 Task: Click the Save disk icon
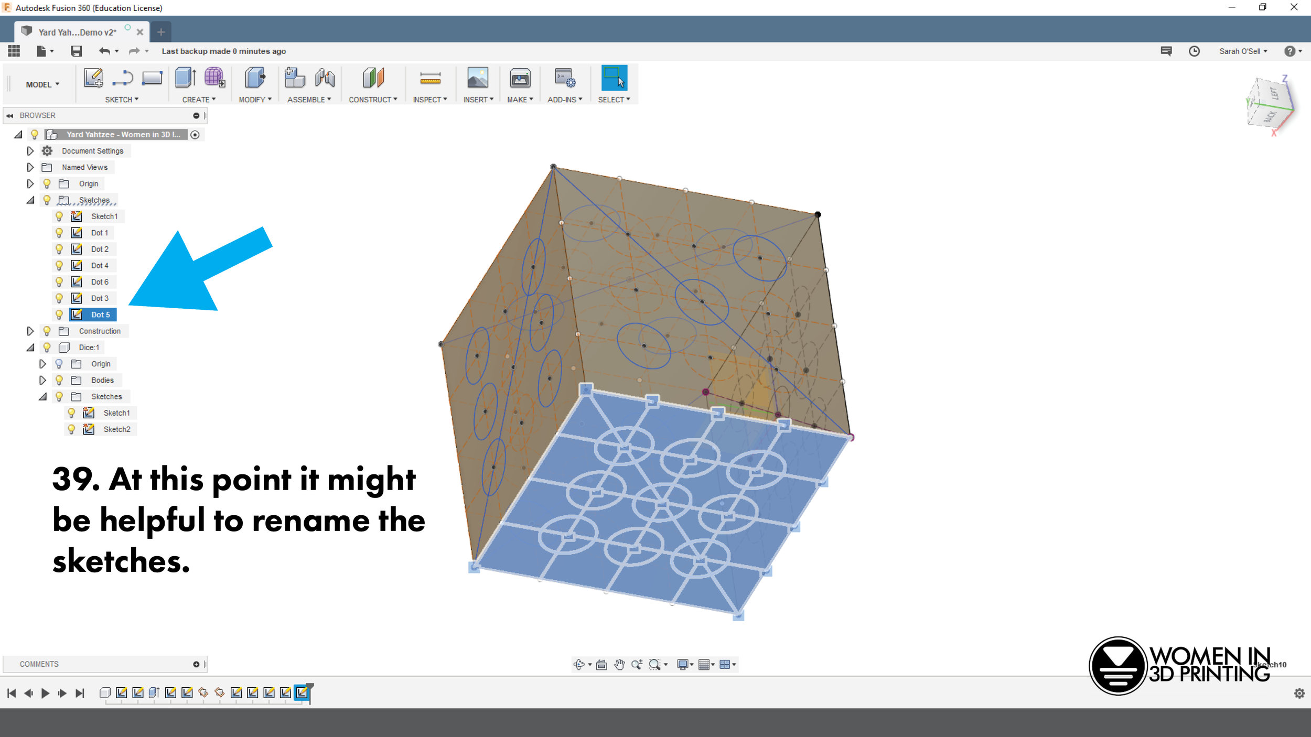coord(77,51)
